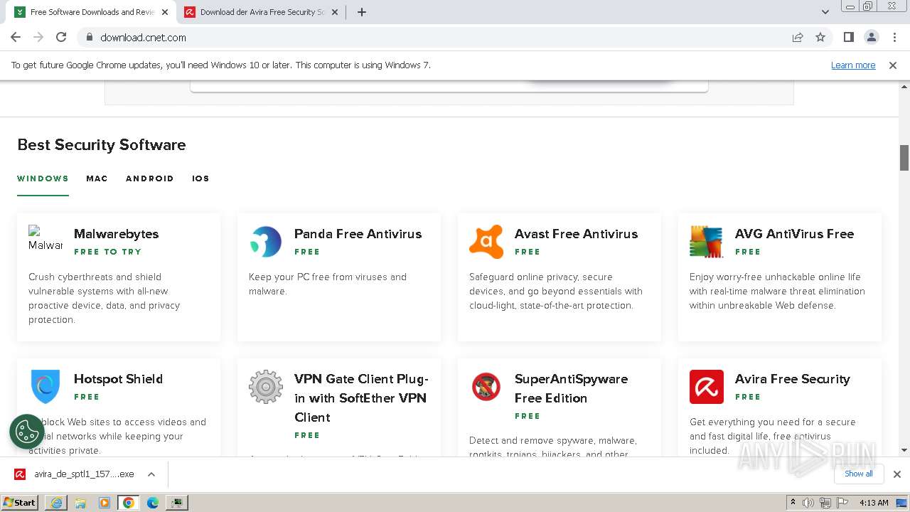Select the IOS platform tab
910x512 pixels.
(200, 178)
